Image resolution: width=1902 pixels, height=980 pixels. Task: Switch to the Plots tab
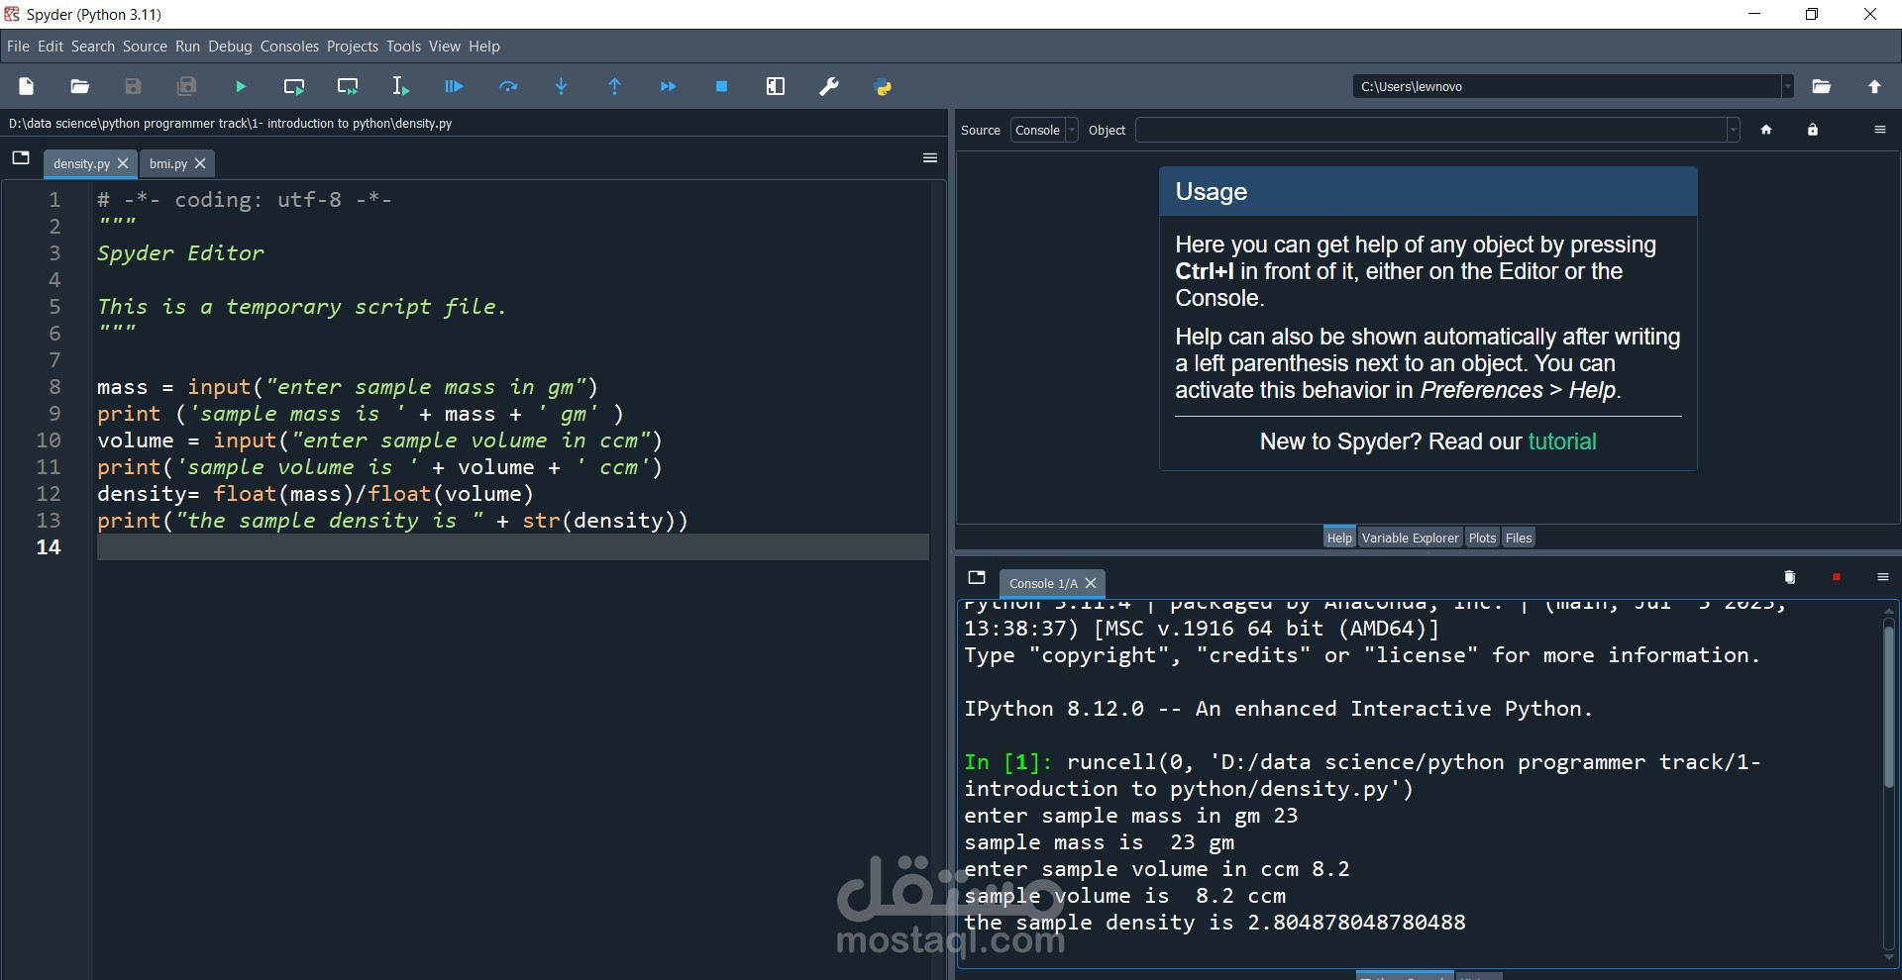pos(1482,538)
